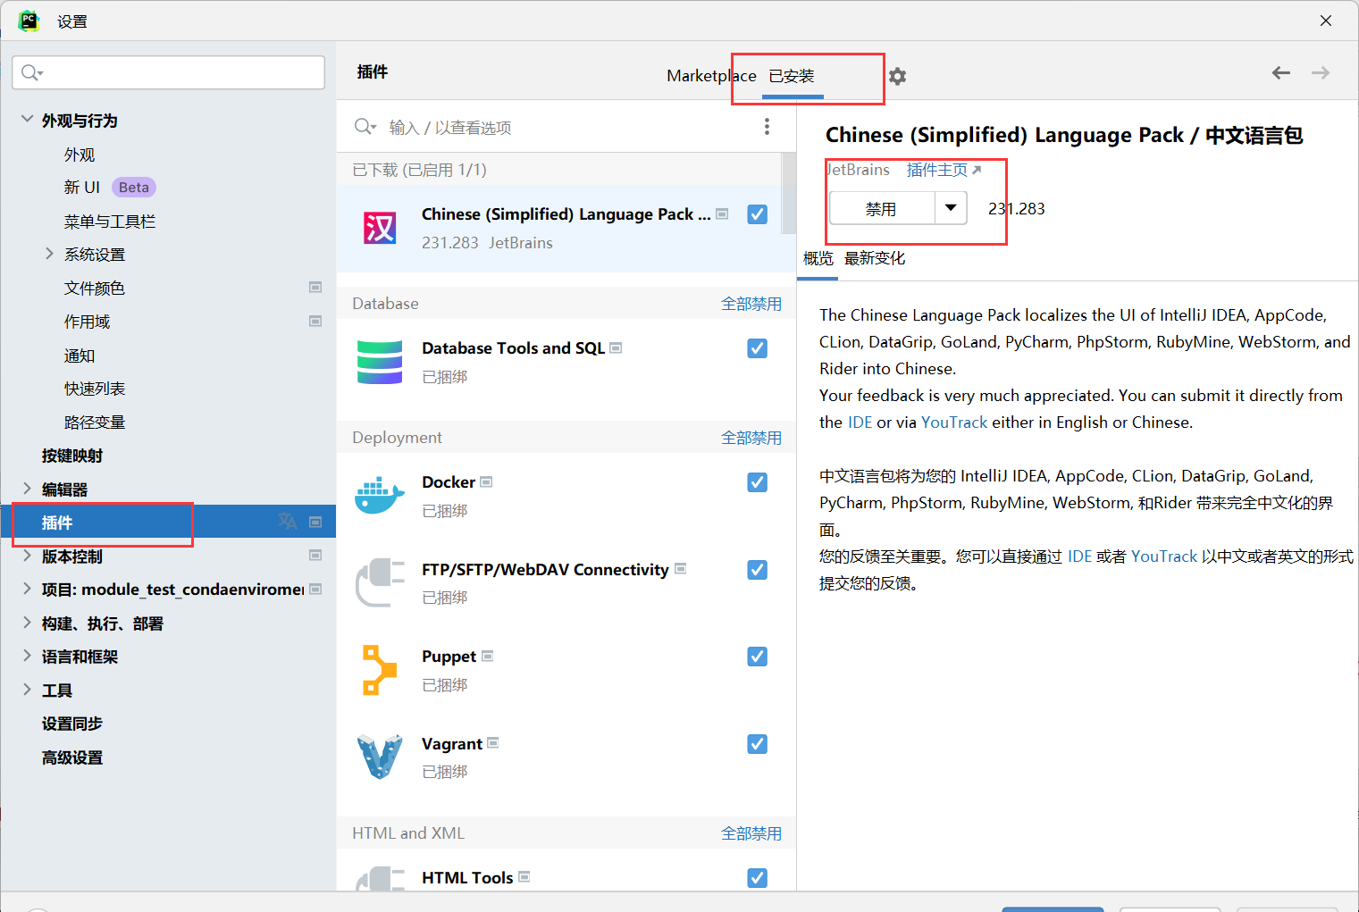Close the settings dialog window
This screenshot has height=912, width=1359.
1326,21
